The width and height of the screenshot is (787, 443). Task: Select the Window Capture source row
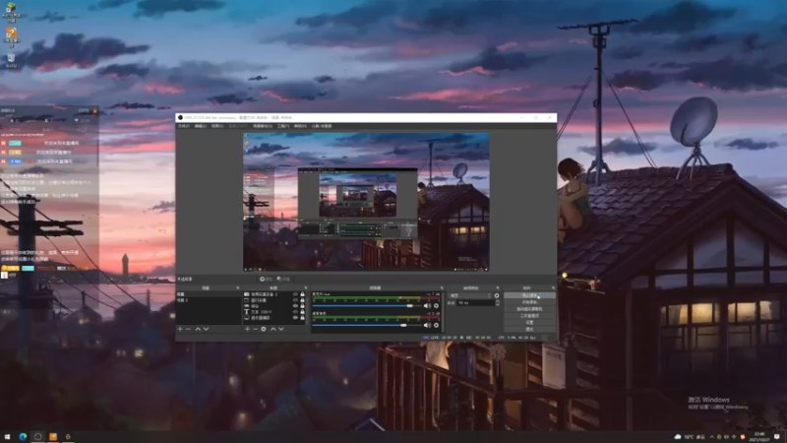(274, 300)
